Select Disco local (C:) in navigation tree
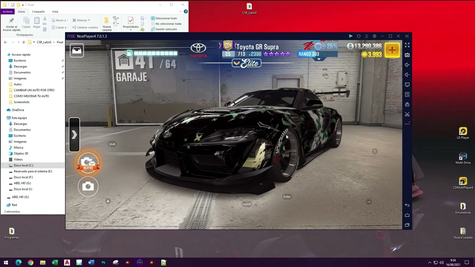475x267 pixels. click(23, 165)
